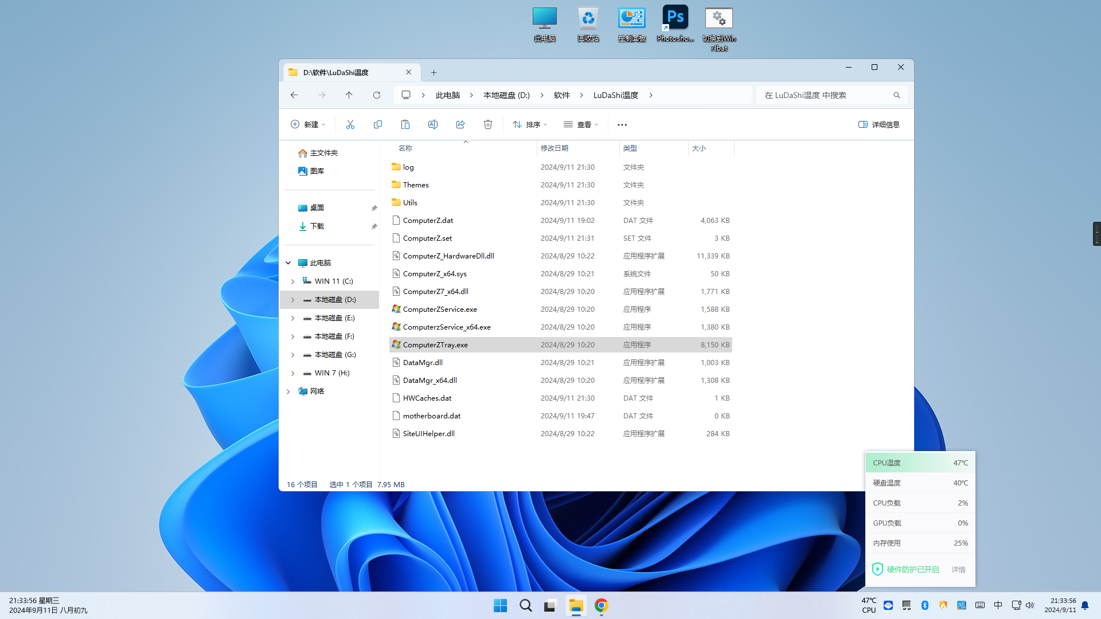Click 本地磁盘 (D:) breadcrumb segment
The width and height of the screenshot is (1101, 619).
coord(506,95)
